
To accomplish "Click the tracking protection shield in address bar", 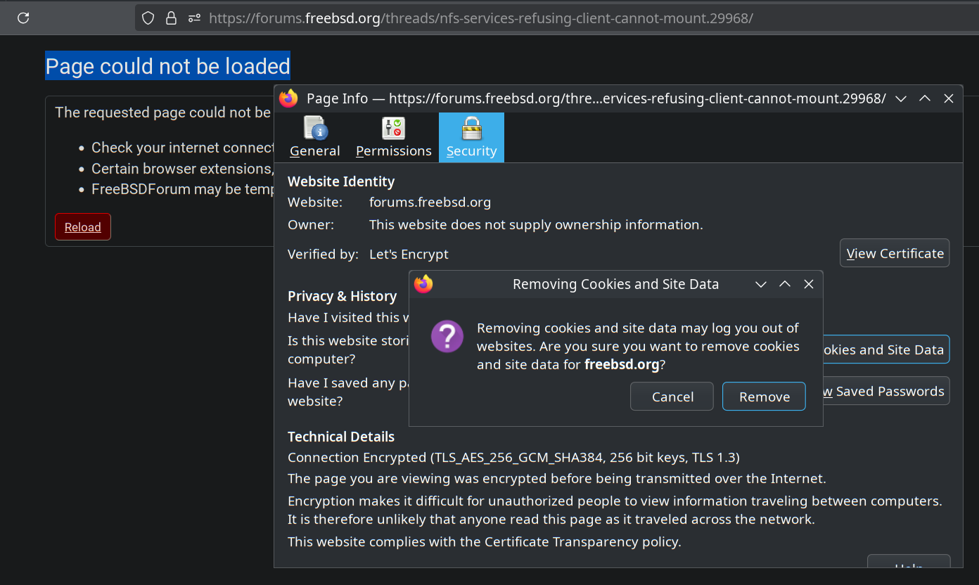I will coord(148,18).
